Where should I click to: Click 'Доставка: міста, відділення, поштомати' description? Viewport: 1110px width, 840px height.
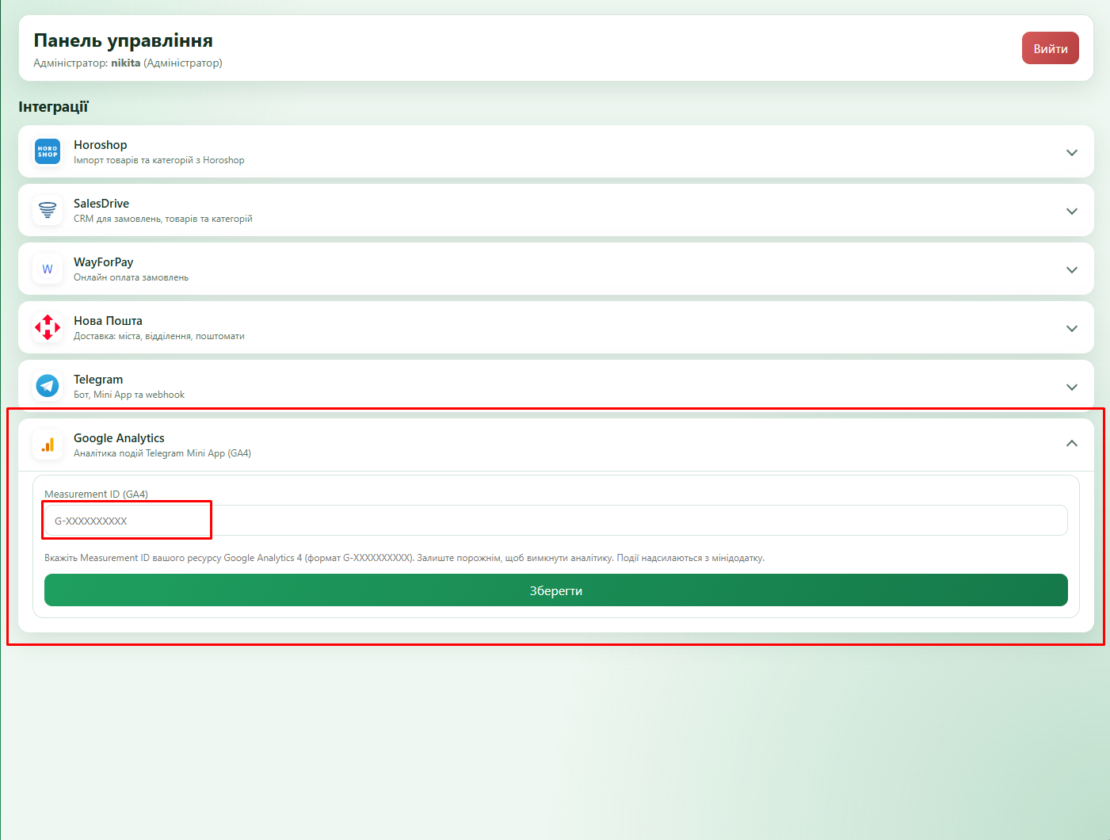(x=159, y=336)
